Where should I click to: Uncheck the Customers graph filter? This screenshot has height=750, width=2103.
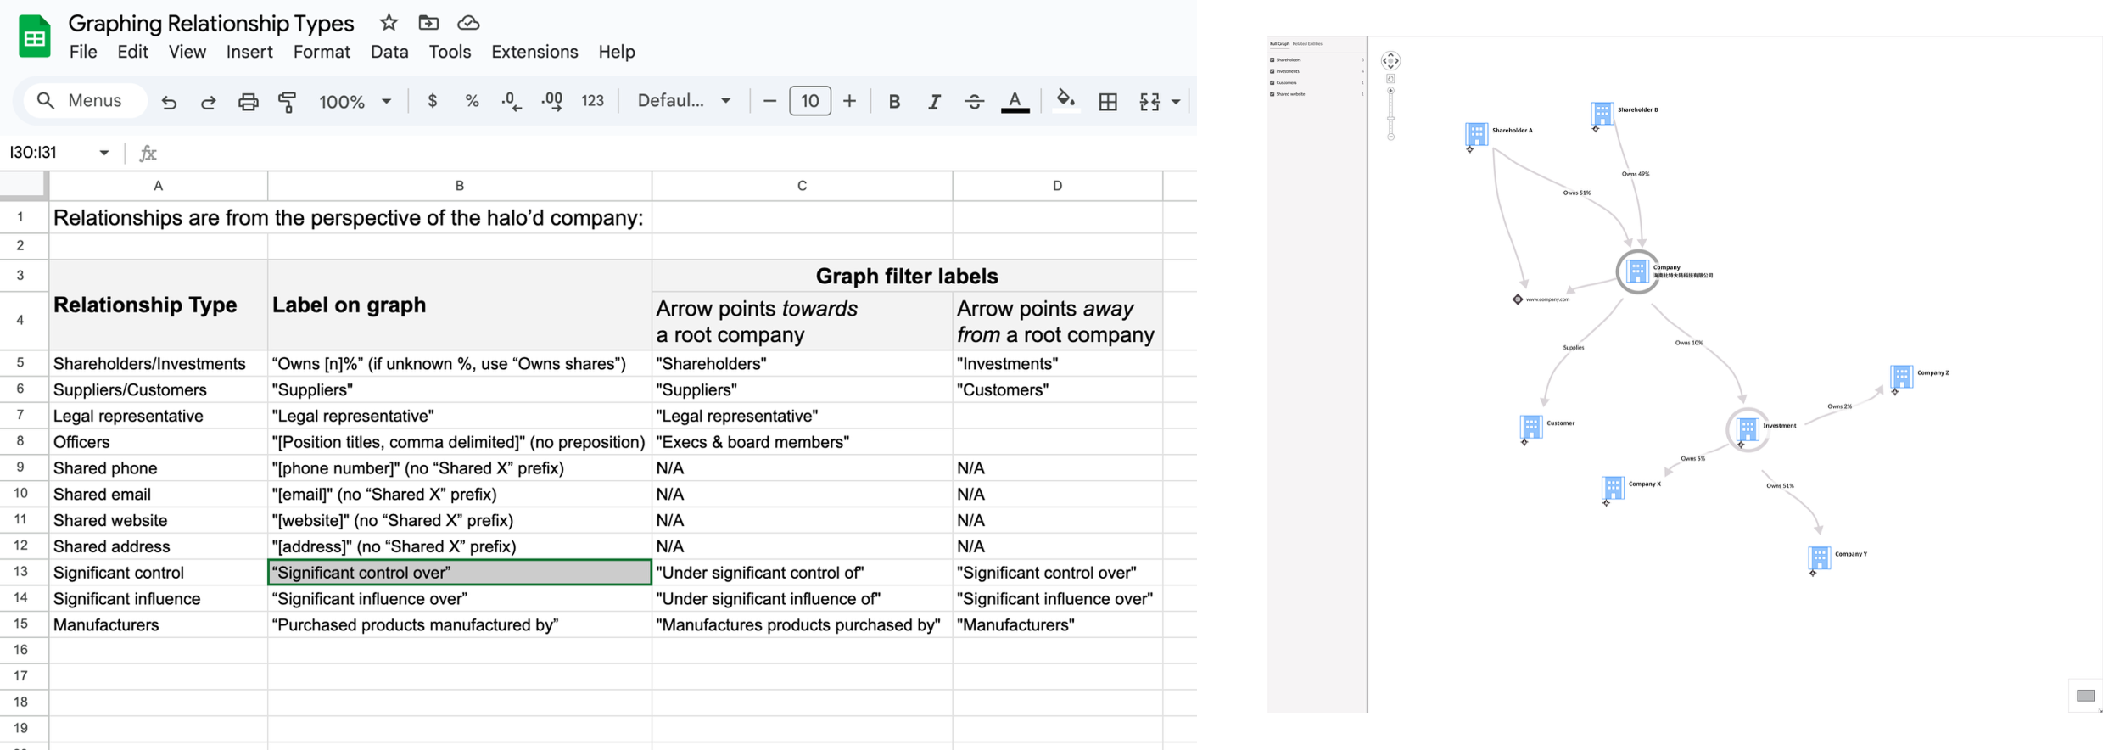(x=1272, y=83)
